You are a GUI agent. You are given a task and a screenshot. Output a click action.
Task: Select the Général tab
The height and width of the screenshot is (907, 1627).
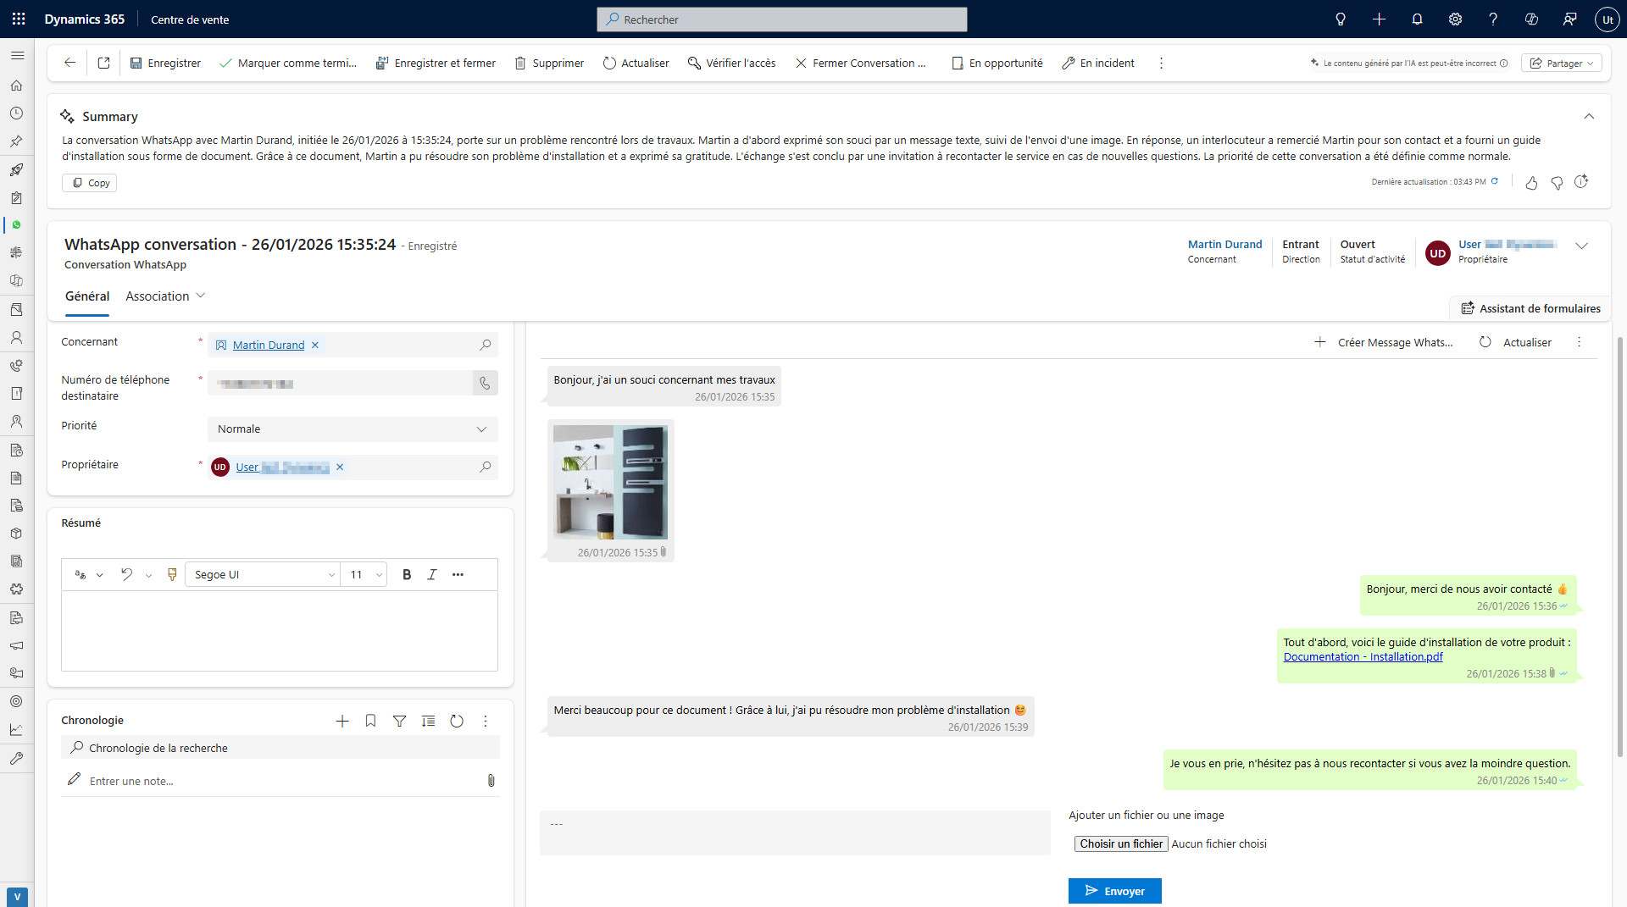(87, 296)
